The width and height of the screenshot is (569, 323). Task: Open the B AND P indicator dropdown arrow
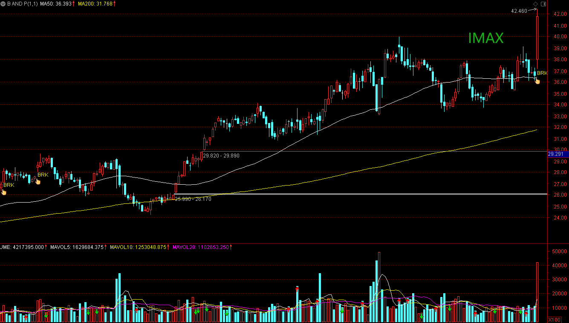[3, 3]
